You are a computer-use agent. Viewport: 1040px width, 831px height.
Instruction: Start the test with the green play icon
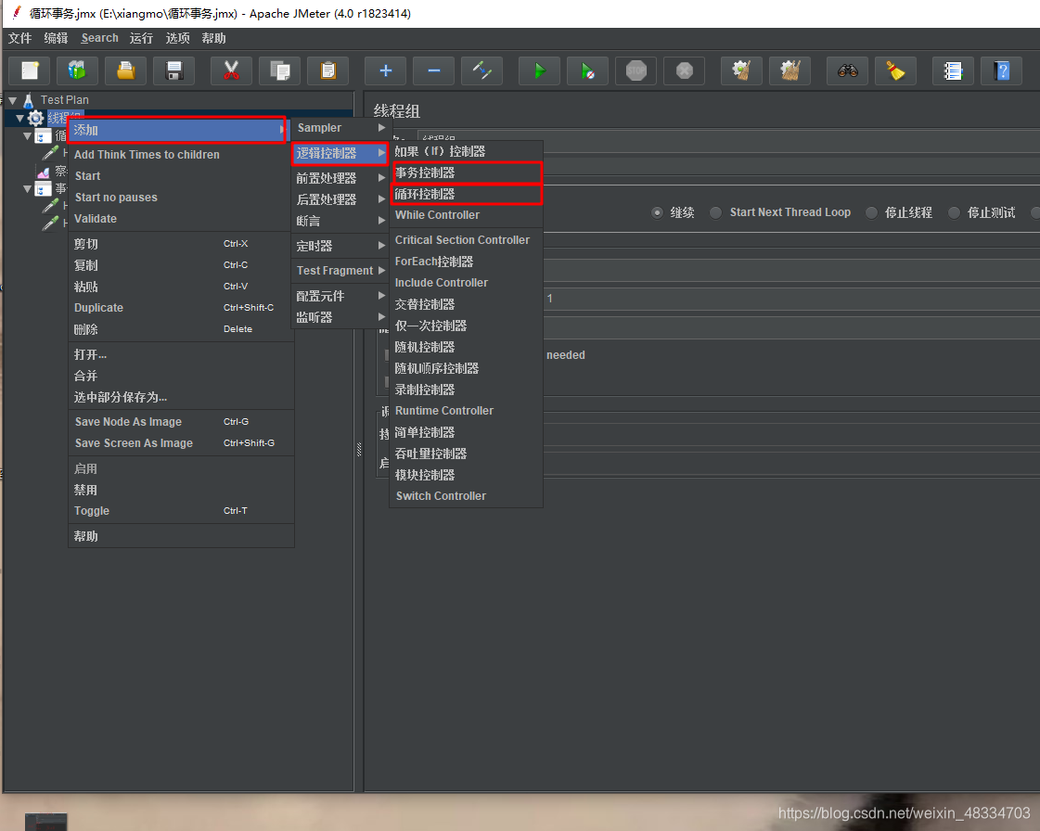point(539,70)
